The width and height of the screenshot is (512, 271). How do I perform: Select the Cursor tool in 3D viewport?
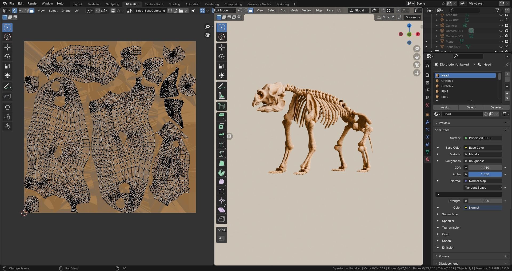tap(222, 37)
